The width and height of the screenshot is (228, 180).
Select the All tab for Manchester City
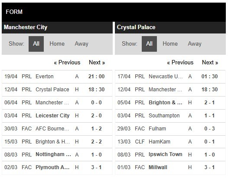[x=36, y=44]
